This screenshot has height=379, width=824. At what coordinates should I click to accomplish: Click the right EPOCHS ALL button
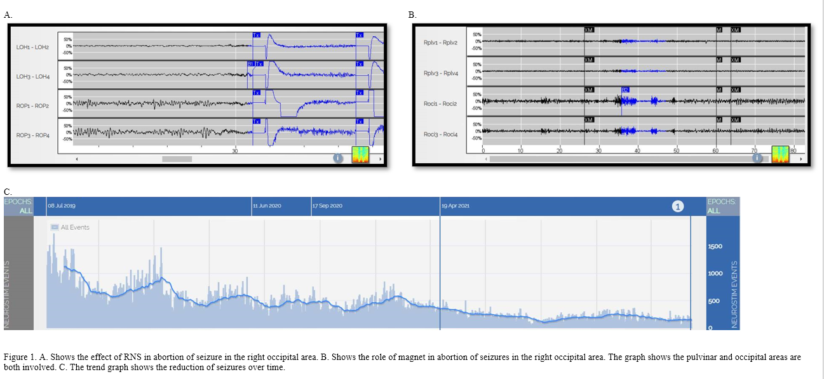pyautogui.click(x=722, y=206)
